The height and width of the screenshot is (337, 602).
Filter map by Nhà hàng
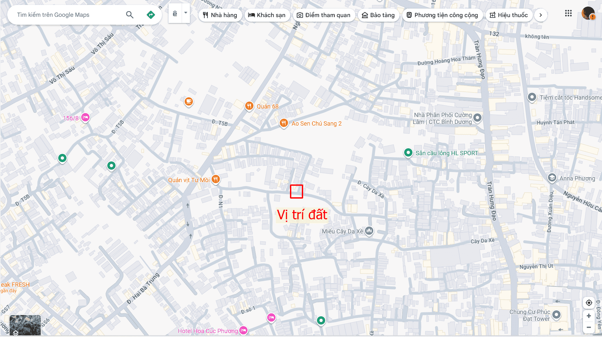pyautogui.click(x=220, y=15)
